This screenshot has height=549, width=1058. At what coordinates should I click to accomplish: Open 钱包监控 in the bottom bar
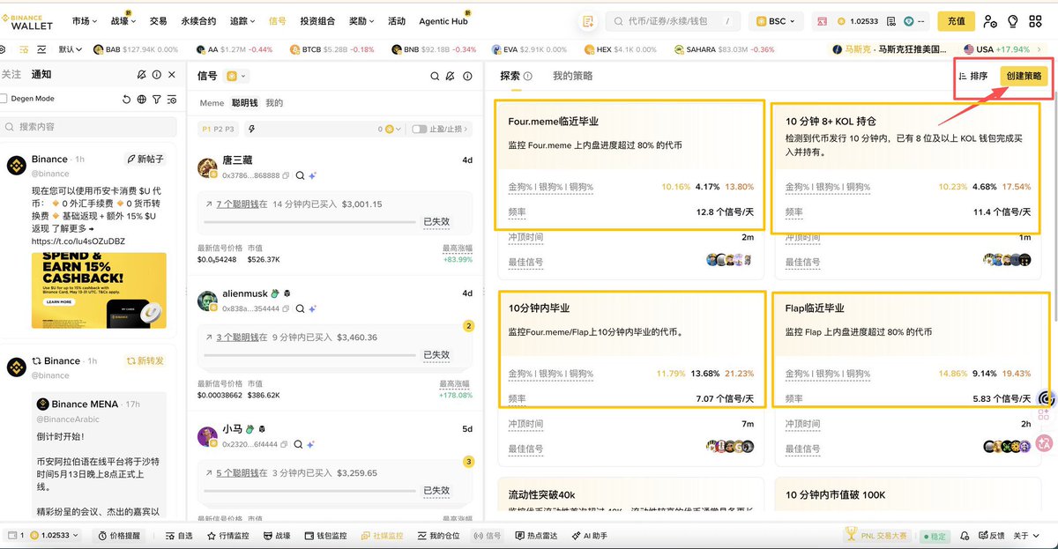coord(325,535)
